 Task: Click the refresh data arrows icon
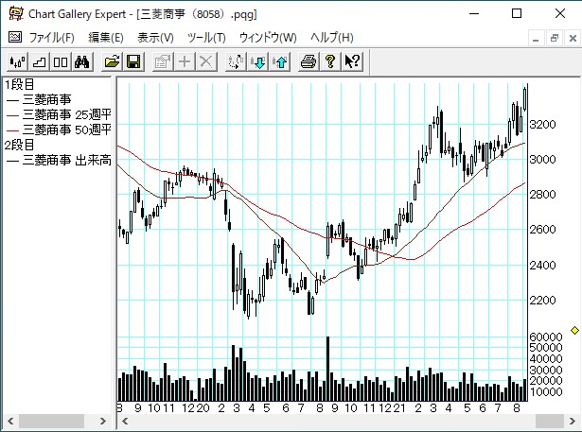237,62
